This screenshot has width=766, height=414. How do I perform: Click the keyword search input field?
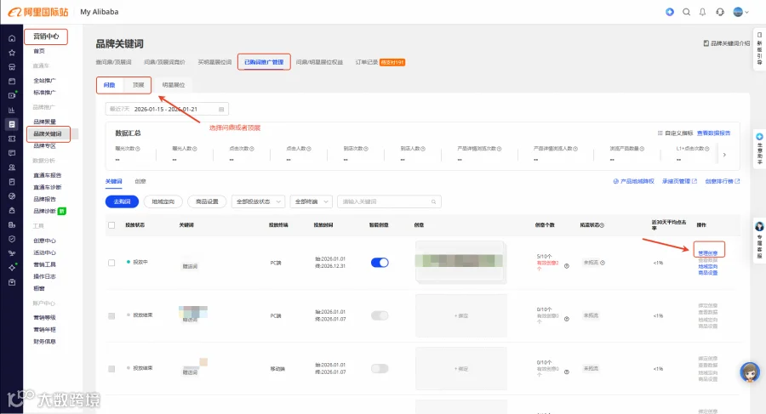(389, 201)
